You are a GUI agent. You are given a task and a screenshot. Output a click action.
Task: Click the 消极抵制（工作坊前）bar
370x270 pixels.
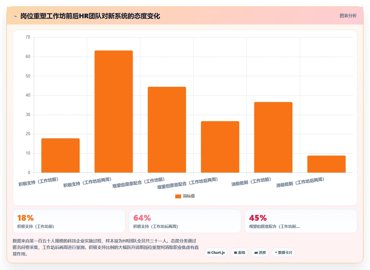pos(273,137)
